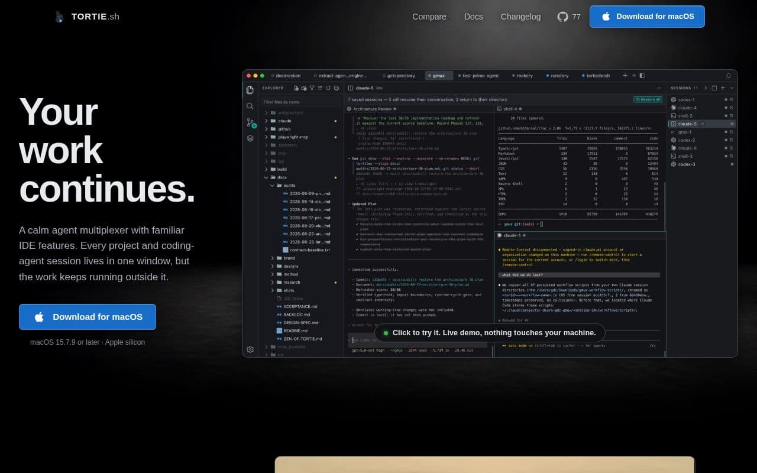The width and height of the screenshot is (757, 473).
Task: Switch to the tortiedotsh tab
Action: (x=596, y=76)
